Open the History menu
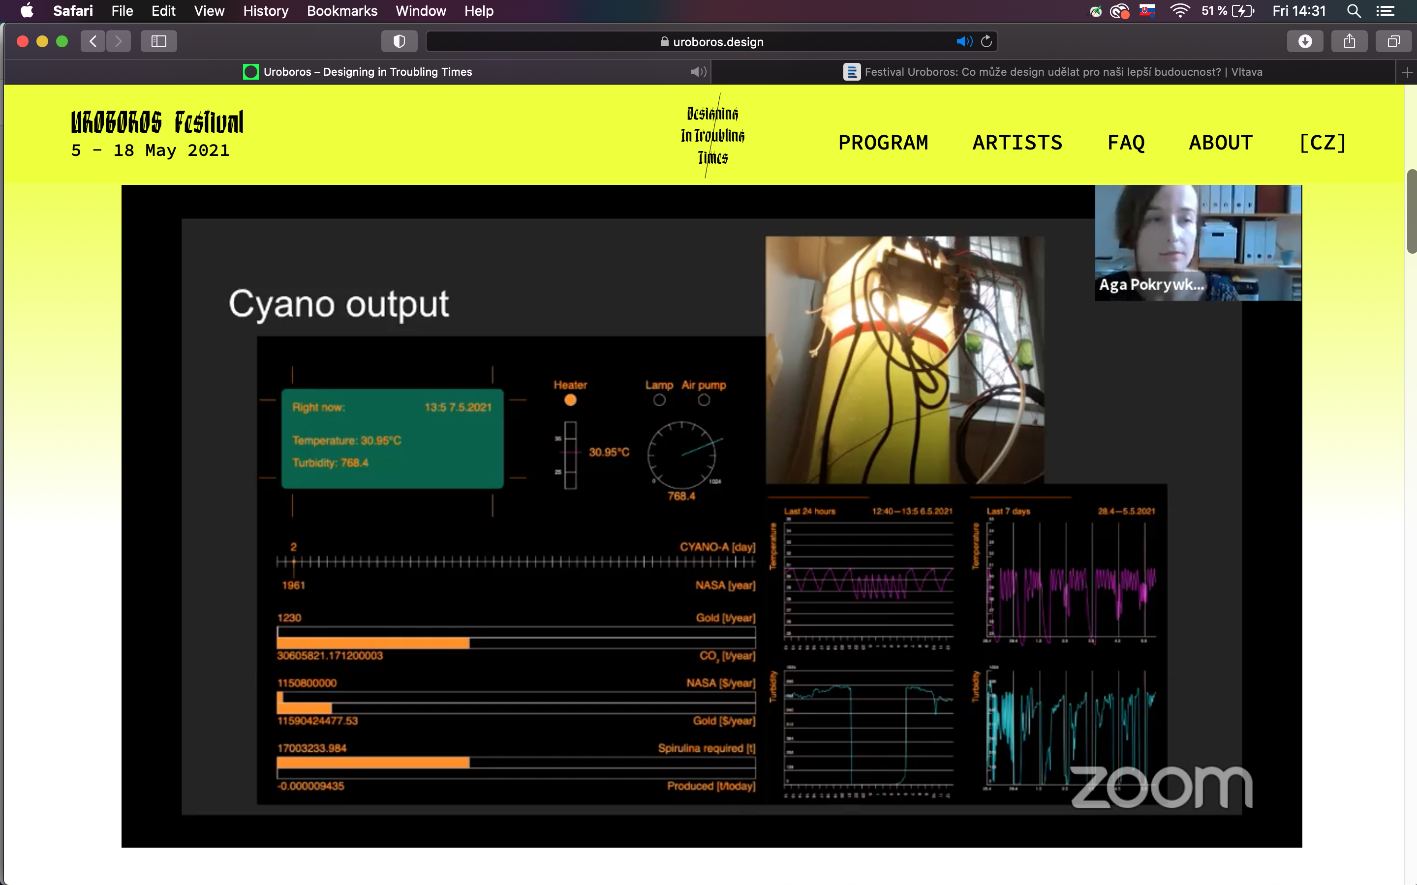This screenshot has height=885, width=1417. click(x=265, y=10)
